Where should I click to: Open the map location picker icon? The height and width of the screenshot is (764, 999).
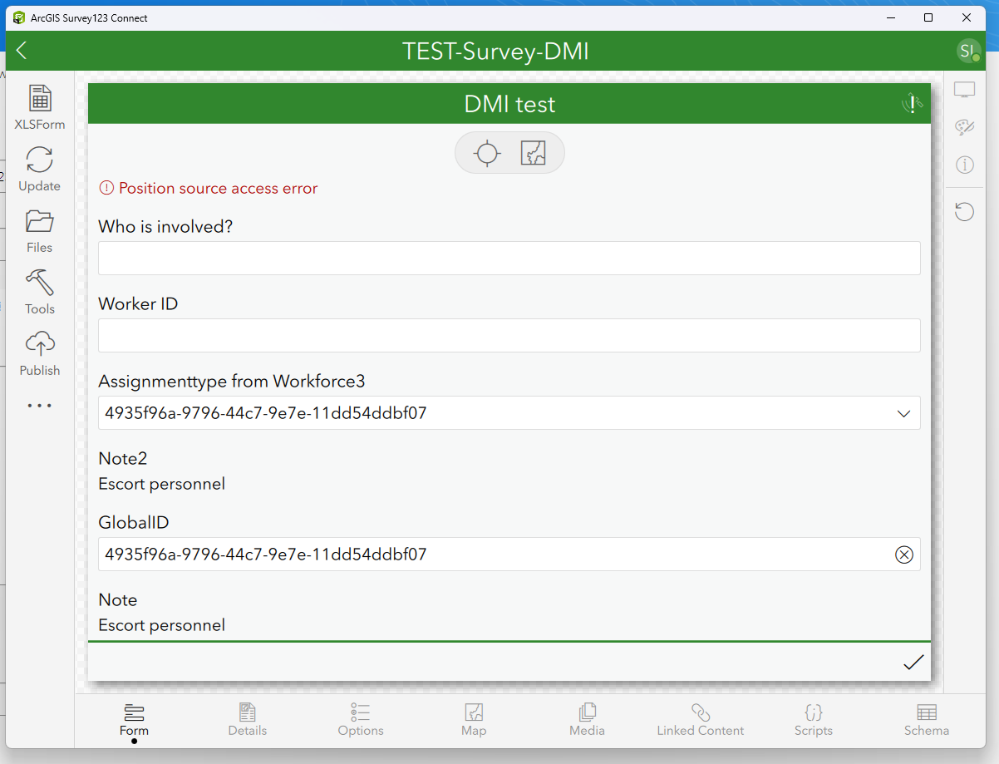533,153
